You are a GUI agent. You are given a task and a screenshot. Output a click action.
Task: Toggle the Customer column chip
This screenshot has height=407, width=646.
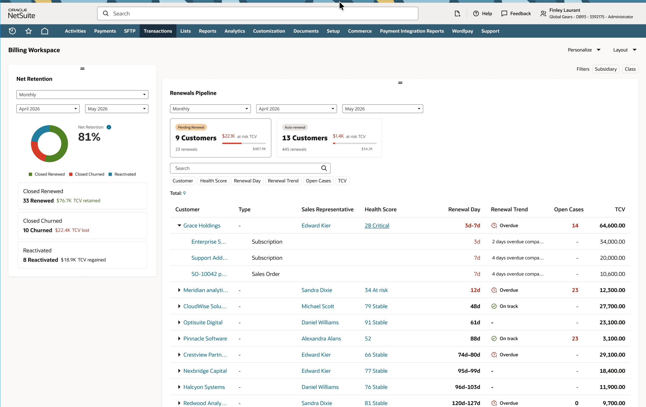click(x=183, y=181)
